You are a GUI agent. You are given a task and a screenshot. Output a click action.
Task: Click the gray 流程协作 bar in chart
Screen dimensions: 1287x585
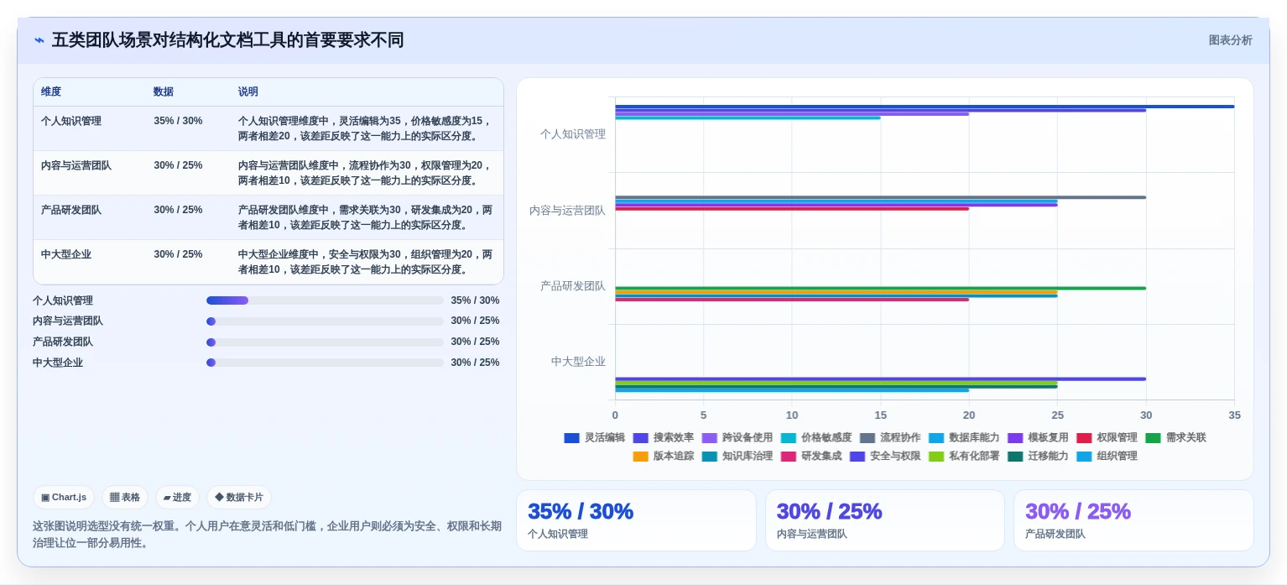pyautogui.click(x=880, y=197)
